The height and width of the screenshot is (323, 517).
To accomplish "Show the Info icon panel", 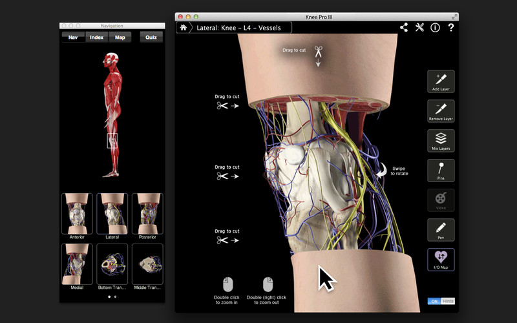I will pyautogui.click(x=435, y=27).
